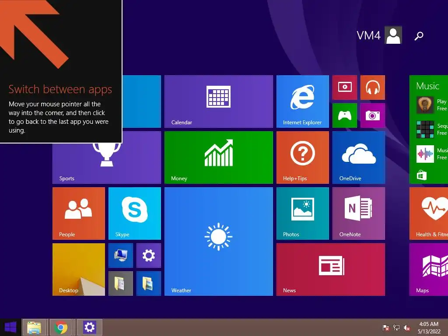The height and width of the screenshot is (336, 448).
Task: Click the Music group heading
Action: (427, 86)
